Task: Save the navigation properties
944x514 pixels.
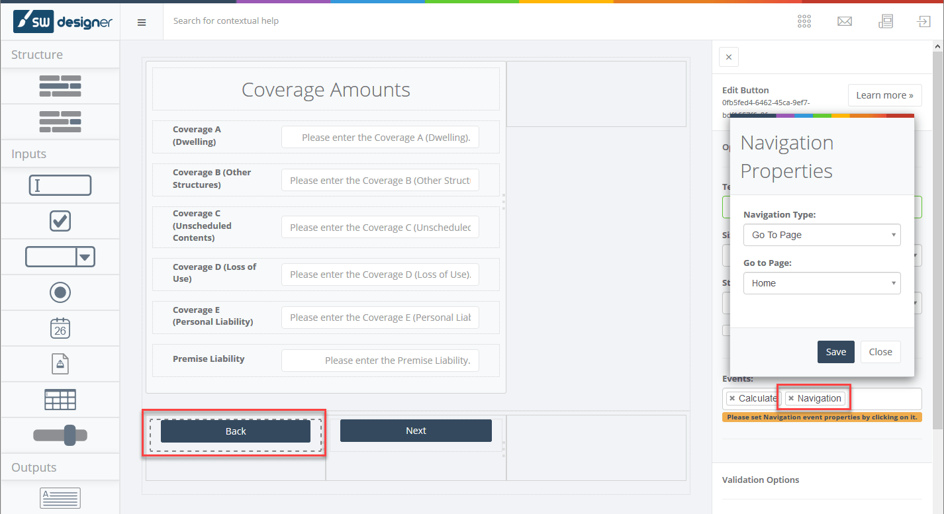Action: tap(835, 352)
